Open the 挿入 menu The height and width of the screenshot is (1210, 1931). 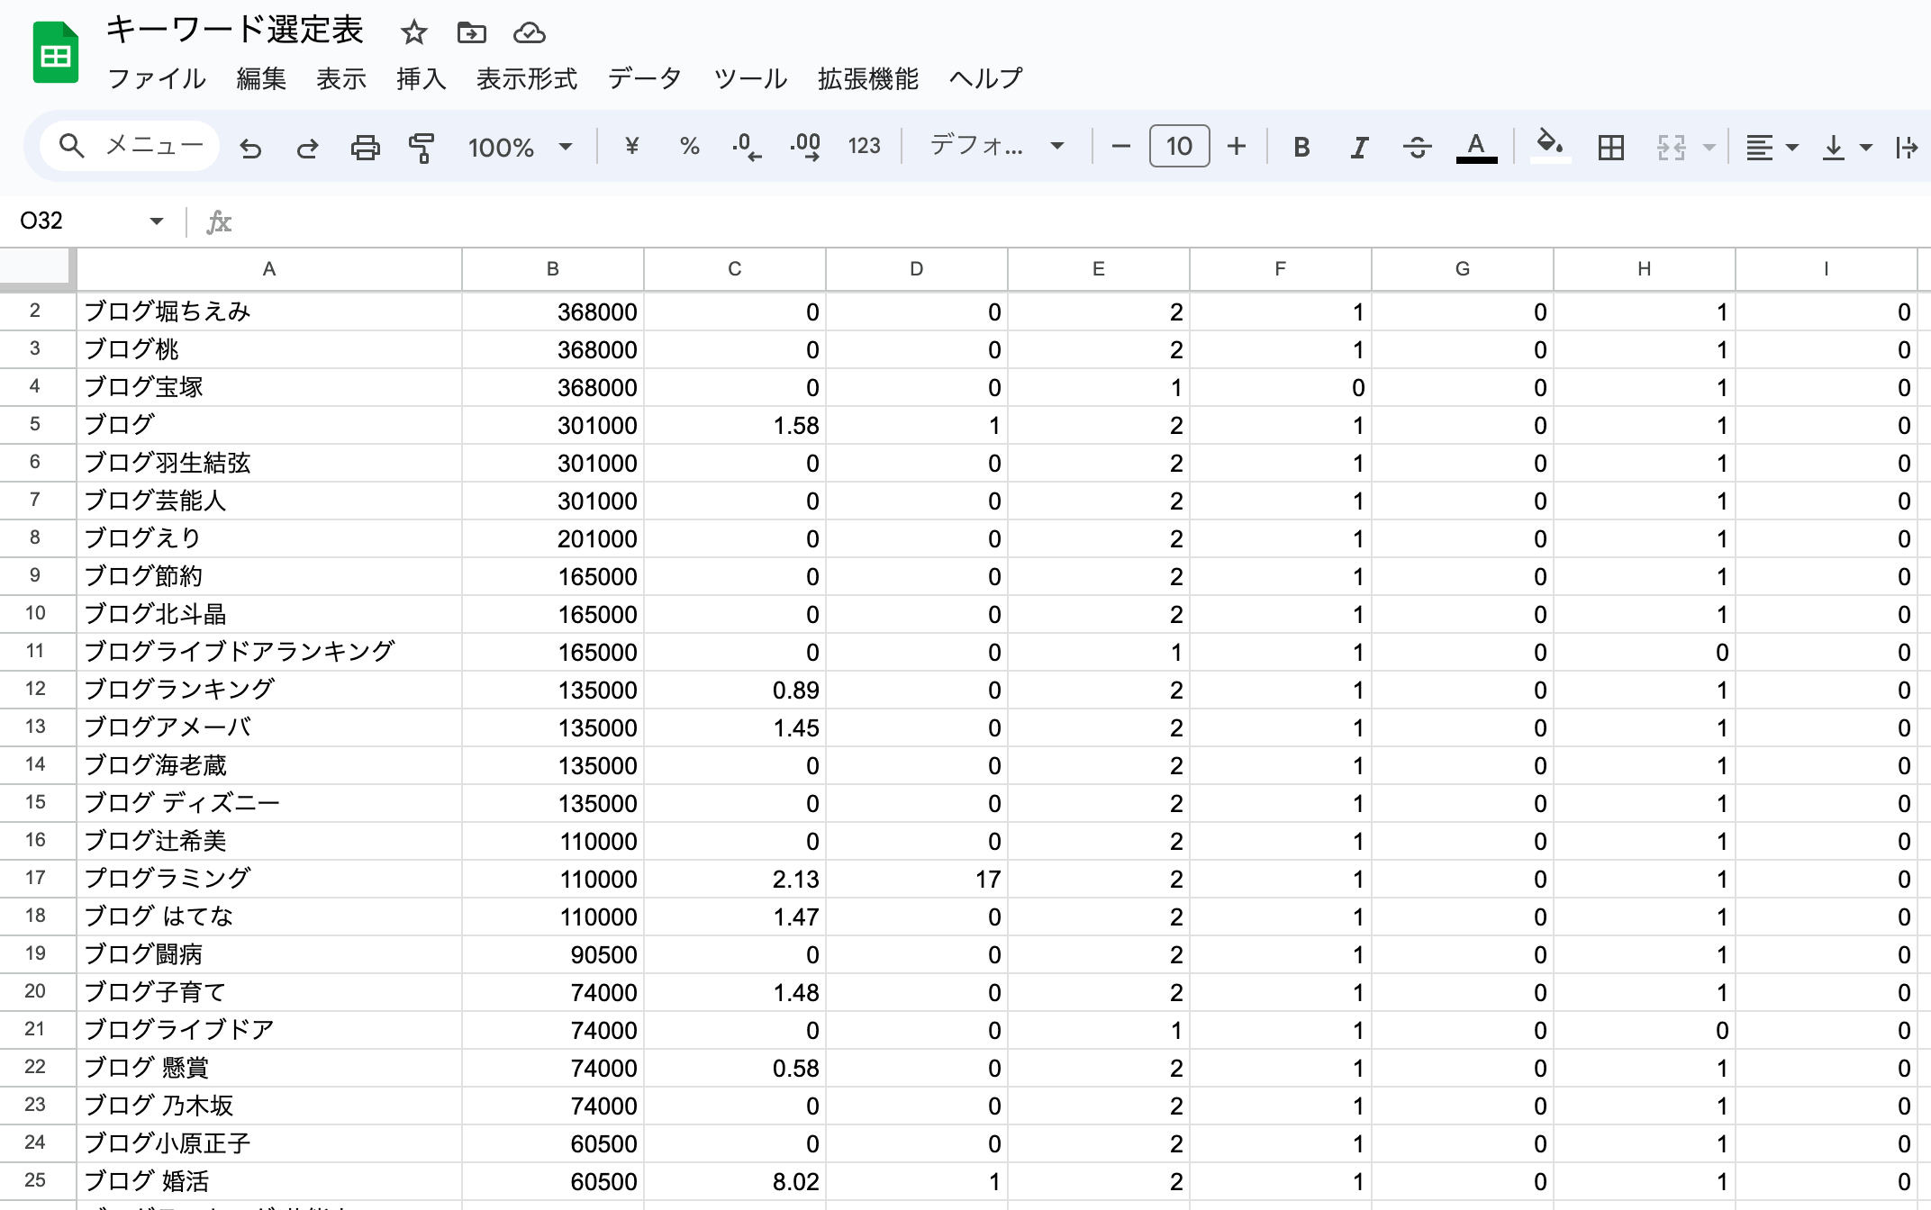[x=422, y=79]
